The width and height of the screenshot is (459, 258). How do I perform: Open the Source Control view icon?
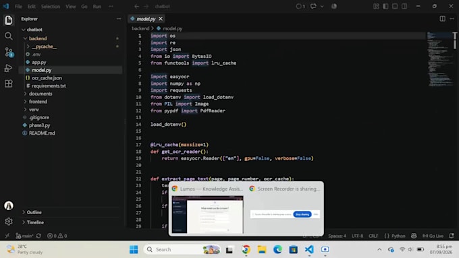click(9, 52)
